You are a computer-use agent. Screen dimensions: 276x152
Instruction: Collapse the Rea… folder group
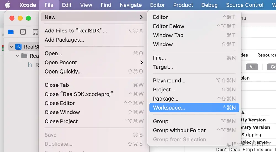[x=17, y=56]
